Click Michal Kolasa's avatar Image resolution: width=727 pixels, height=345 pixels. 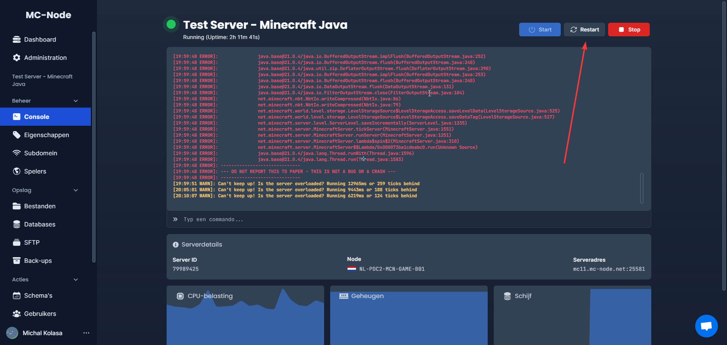tap(12, 333)
